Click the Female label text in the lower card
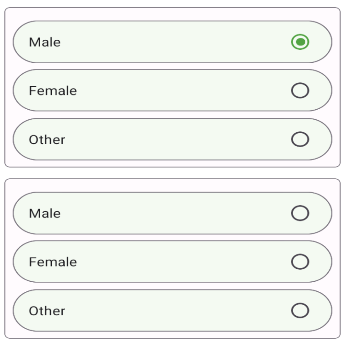345x345 pixels. pos(53,262)
